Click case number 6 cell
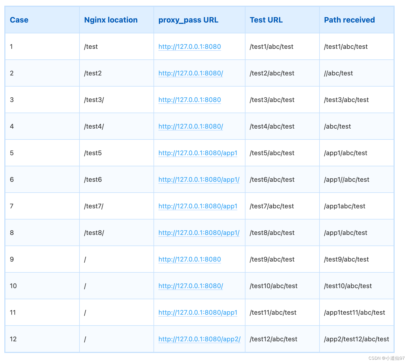This screenshot has height=363, width=409. pos(42,180)
